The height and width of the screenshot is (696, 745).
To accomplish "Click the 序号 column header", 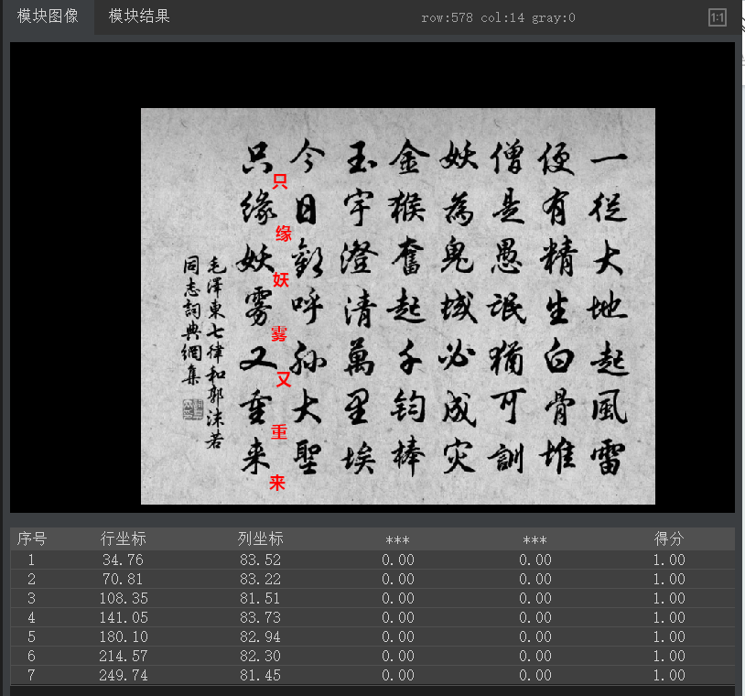I will click(x=32, y=538).
